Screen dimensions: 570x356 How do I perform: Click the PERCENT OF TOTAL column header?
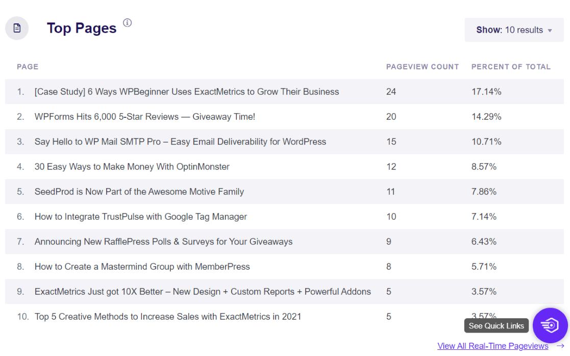[x=511, y=67]
